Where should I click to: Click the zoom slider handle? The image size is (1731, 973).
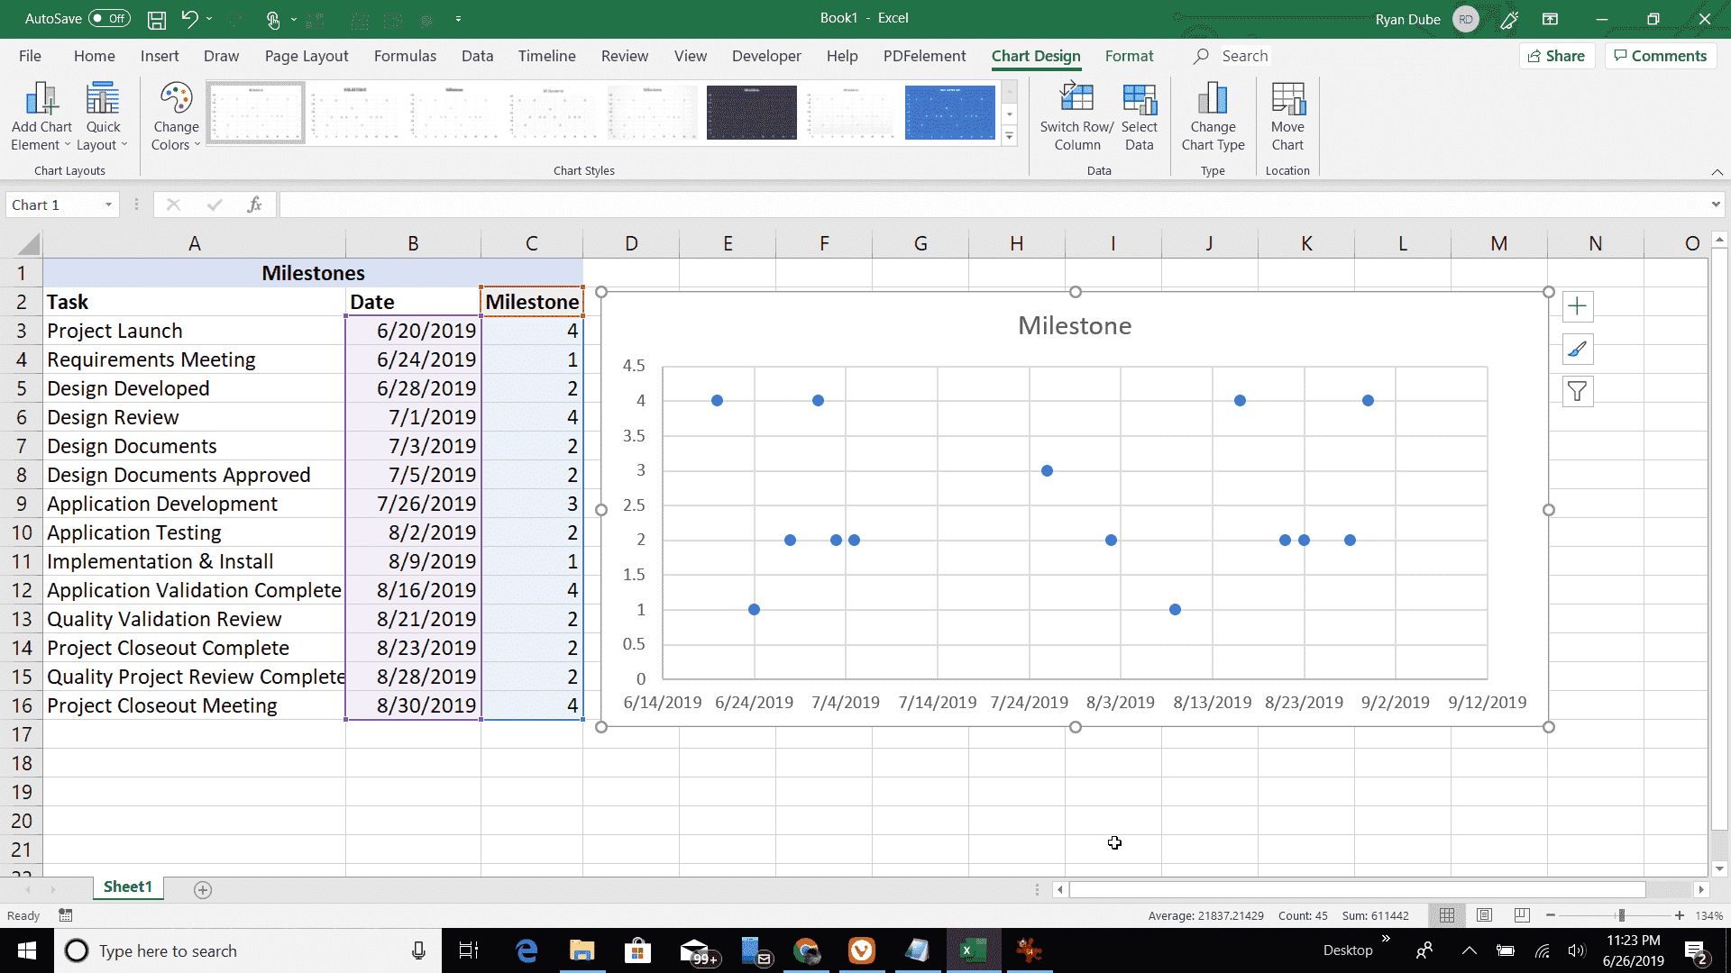(1621, 915)
